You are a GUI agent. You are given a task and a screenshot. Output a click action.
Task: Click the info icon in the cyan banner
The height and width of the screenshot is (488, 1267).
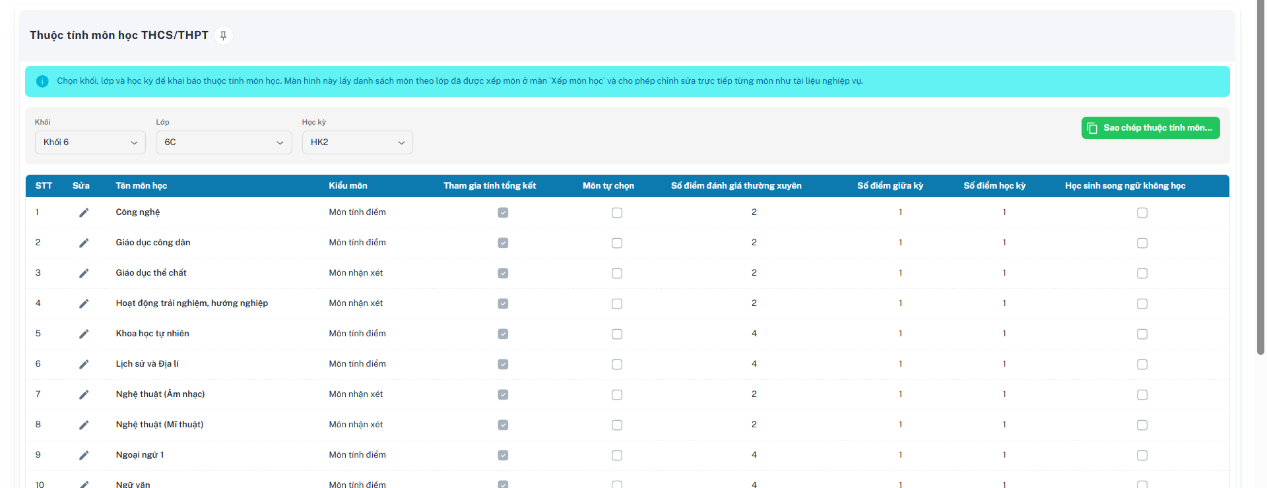[x=42, y=81]
